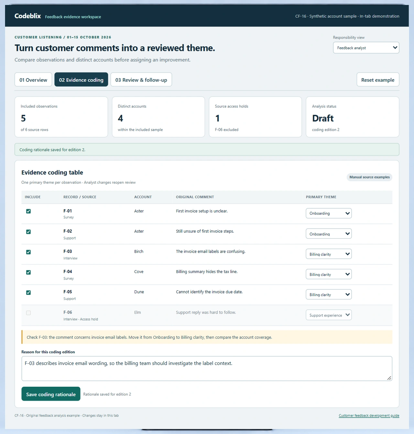
Task: Toggle the include checkbox for F-05
Action: [x=28, y=292]
